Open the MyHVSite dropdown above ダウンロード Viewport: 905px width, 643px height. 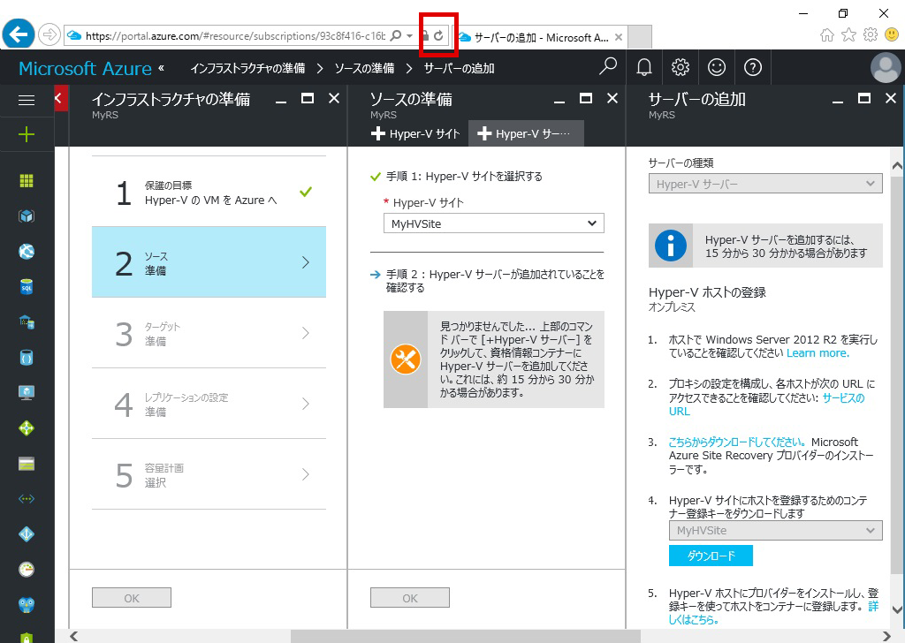pos(776,531)
